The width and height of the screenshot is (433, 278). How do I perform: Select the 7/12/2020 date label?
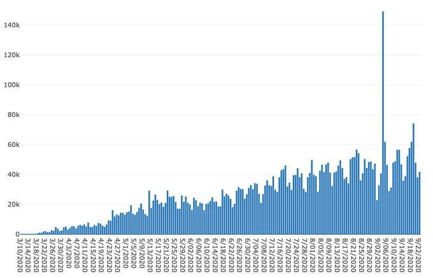tap(272, 254)
